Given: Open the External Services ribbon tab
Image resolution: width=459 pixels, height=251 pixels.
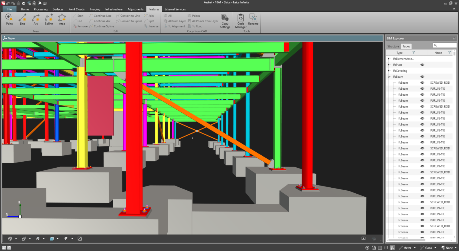Looking at the screenshot, I should 175,9.
